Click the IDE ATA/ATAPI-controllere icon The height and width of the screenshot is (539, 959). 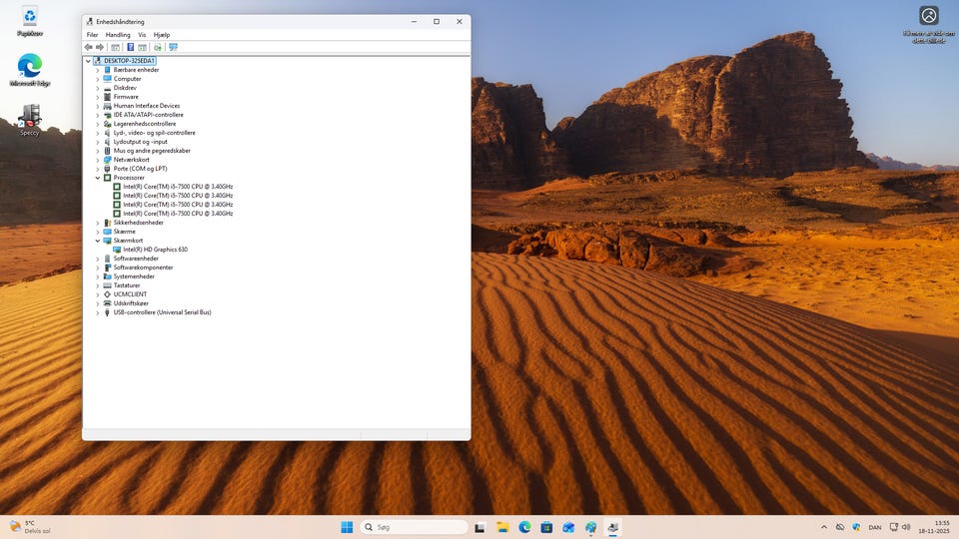click(x=107, y=115)
